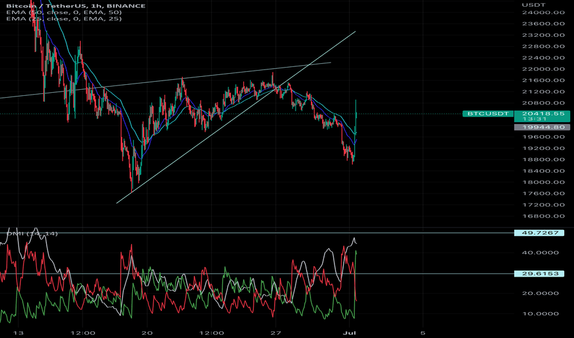
Task: Click the 12:00 label between 13 and 20
Action: tap(83, 333)
